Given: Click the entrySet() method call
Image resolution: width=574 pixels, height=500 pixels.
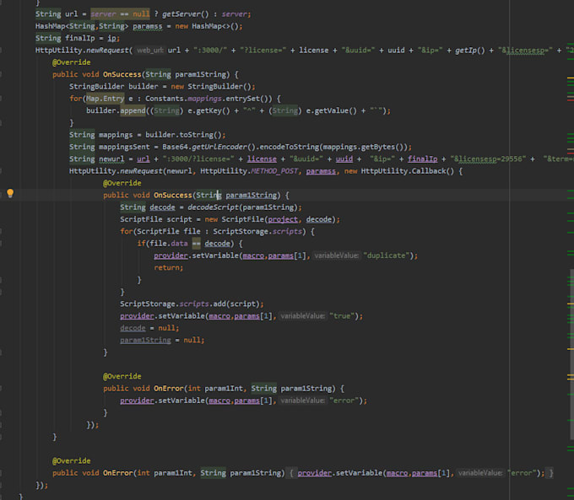Looking at the screenshot, I should coord(248,99).
